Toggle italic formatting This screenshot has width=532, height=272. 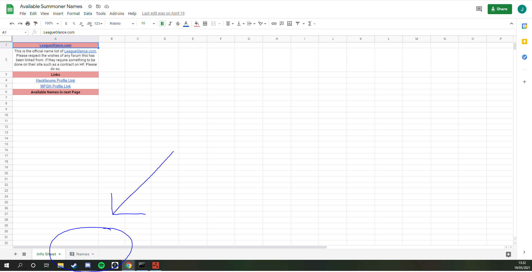(170, 24)
